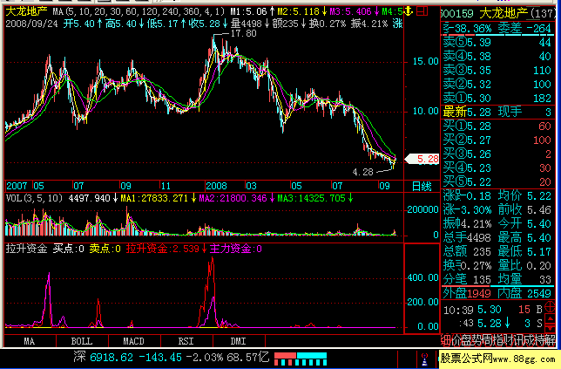
Task: Open the 盘 tab in quote panel
Action: [466, 340]
